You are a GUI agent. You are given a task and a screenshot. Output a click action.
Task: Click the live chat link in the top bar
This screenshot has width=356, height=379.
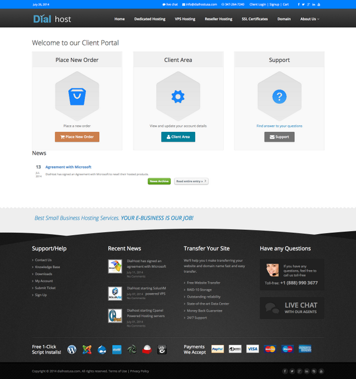170,4
